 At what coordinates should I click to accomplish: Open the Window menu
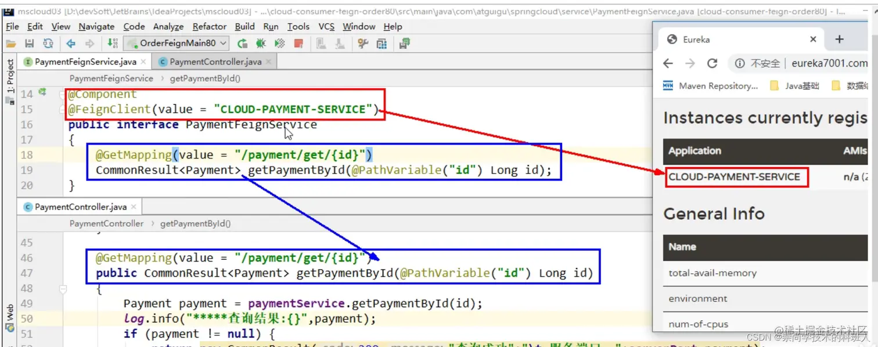point(359,26)
